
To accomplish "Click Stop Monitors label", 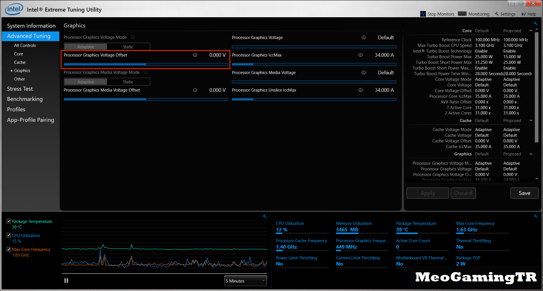I will point(441,14).
